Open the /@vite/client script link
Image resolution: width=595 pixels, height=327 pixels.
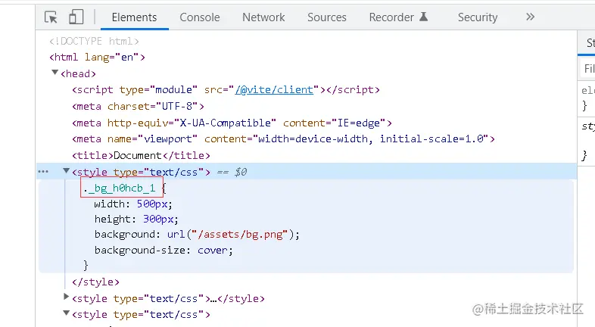pyautogui.click(x=274, y=89)
